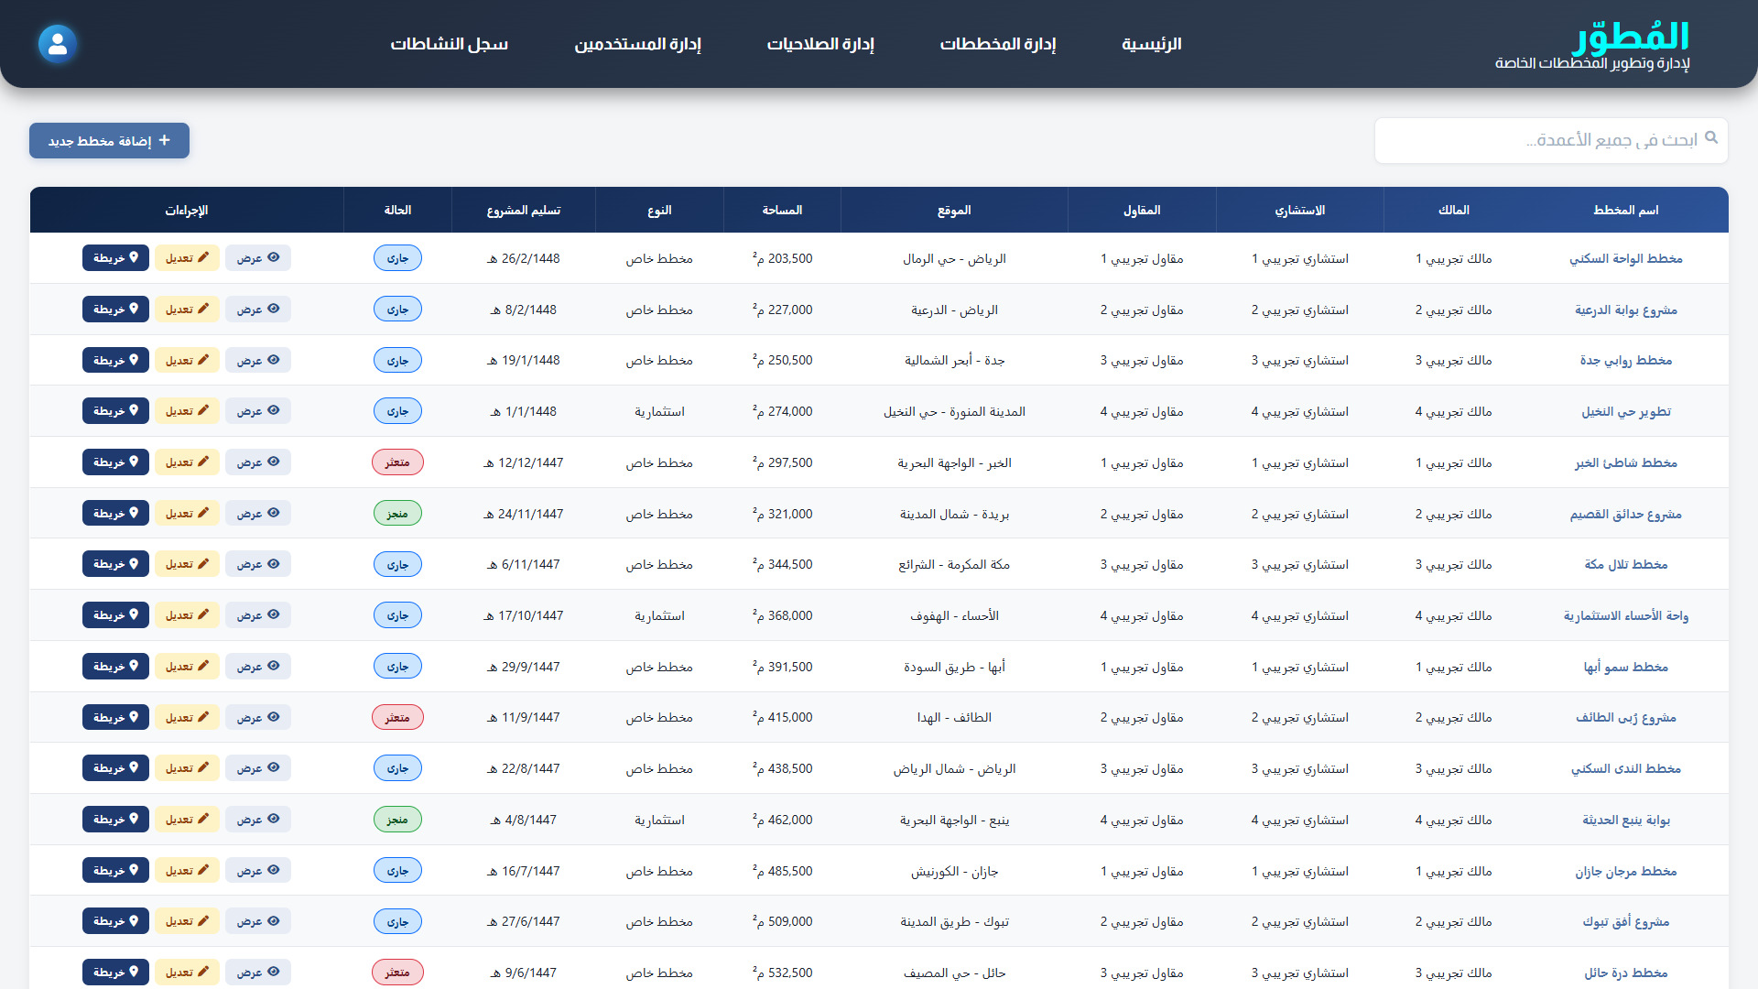1758x989 pixels.
Task: Click متعثر status of مخطط شاطئ الخبر
Action: pyautogui.click(x=397, y=462)
